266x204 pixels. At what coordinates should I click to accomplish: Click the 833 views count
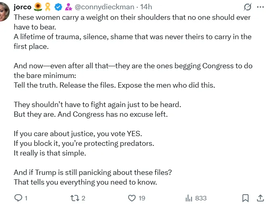(x=201, y=198)
